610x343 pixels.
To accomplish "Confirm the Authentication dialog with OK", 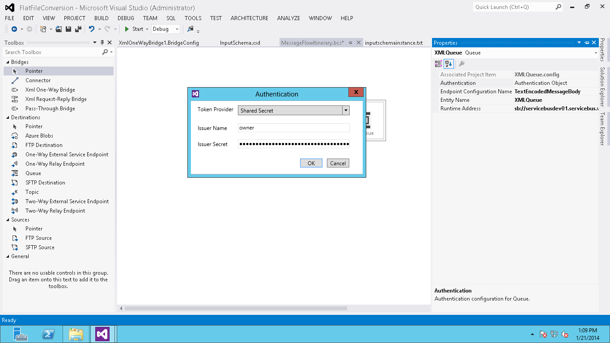I will pos(311,163).
